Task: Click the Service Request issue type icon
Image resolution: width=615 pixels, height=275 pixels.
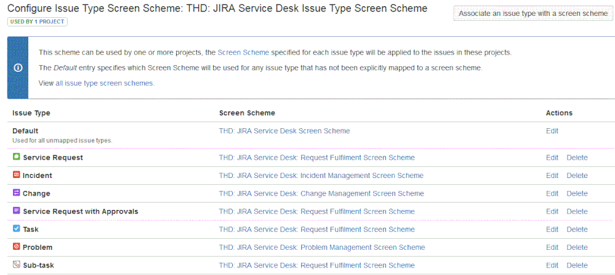Action: tap(16, 157)
